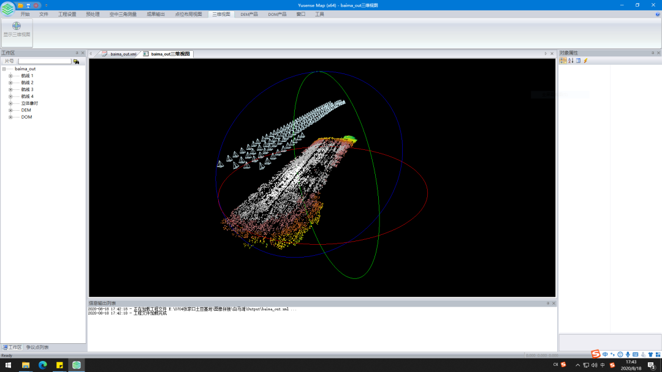This screenshot has width=662, height=372.
Task: Click the open folder icon in quick access
Action: (x=20, y=5)
